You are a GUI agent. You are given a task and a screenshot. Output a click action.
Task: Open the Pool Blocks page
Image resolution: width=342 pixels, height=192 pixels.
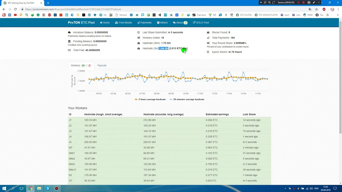click(x=123, y=23)
